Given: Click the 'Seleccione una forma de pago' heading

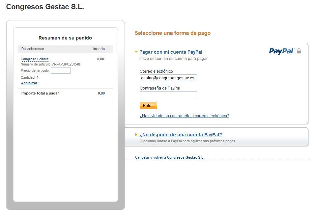Looking at the screenshot, I should click(173, 33).
